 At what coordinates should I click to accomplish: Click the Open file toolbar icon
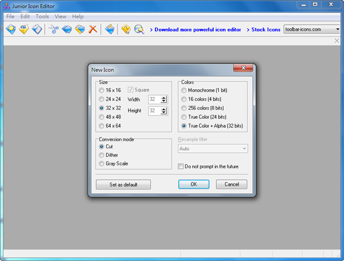point(24,29)
